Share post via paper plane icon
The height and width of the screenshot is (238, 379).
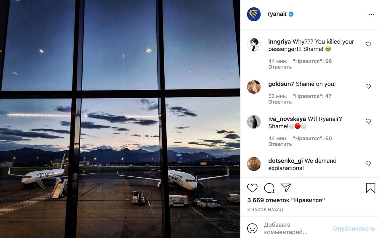click(286, 188)
